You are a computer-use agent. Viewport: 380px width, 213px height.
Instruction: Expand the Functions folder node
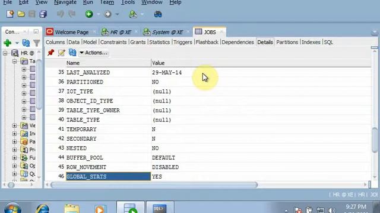point(14,158)
